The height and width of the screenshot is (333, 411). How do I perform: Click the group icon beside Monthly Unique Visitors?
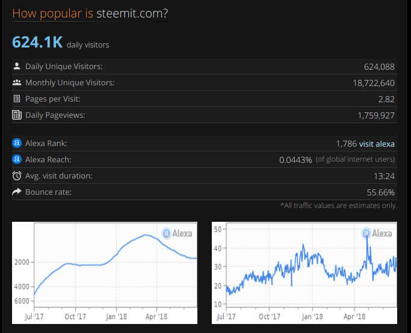tap(17, 82)
